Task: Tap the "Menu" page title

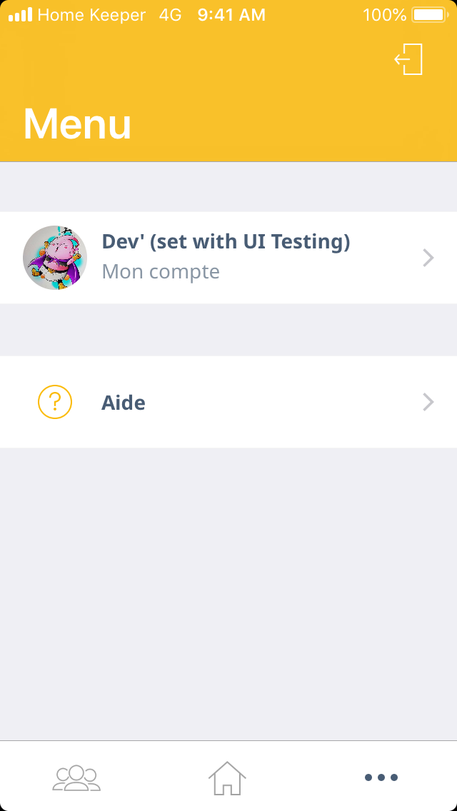Action: (x=77, y=124)
